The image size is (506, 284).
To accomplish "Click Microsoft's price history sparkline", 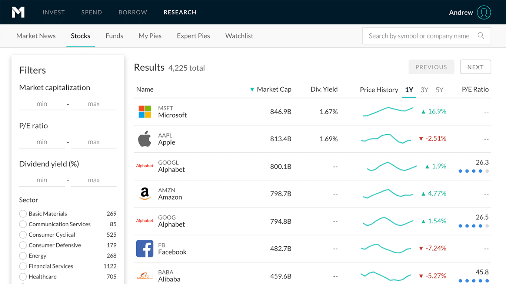I will 388,112.
